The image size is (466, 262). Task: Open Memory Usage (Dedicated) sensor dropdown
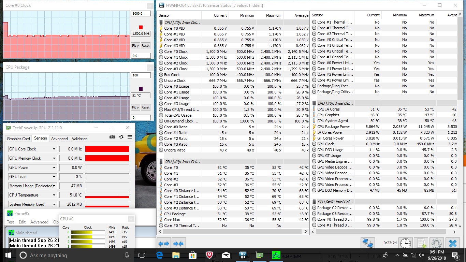54,186
